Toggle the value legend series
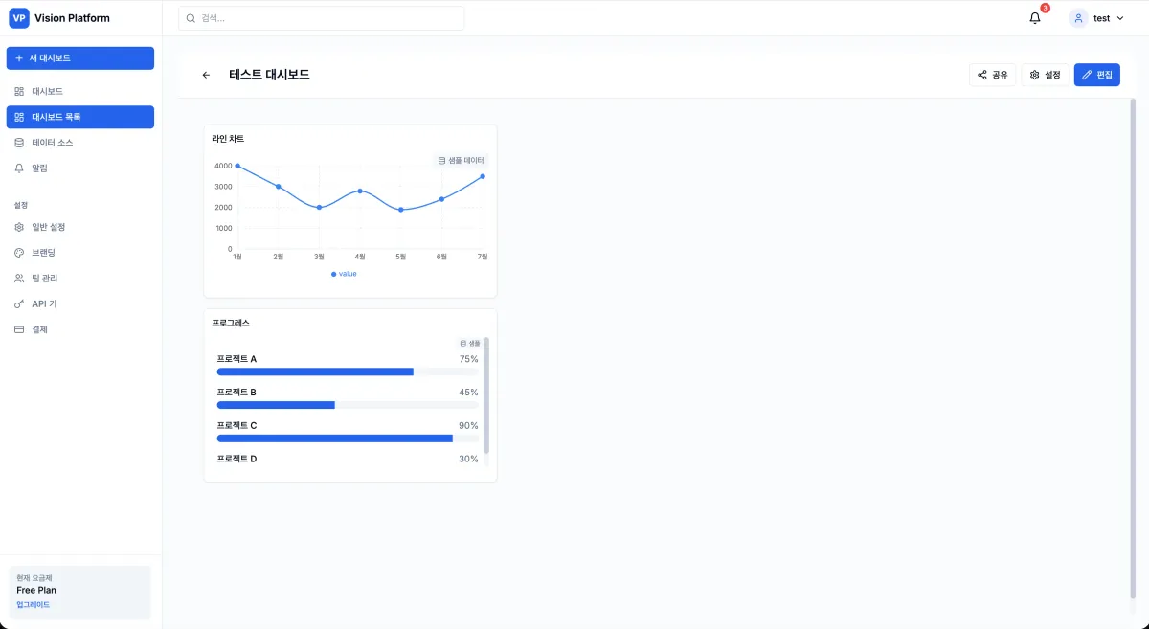 pos(344,274)
